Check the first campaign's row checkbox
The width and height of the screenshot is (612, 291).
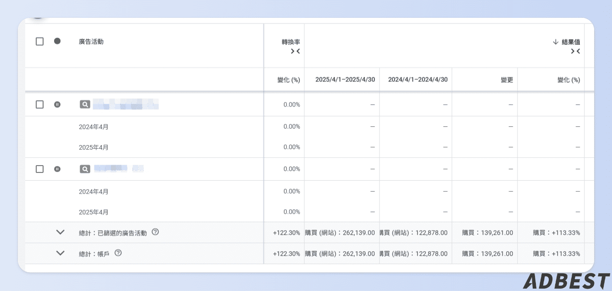(39, 104)
